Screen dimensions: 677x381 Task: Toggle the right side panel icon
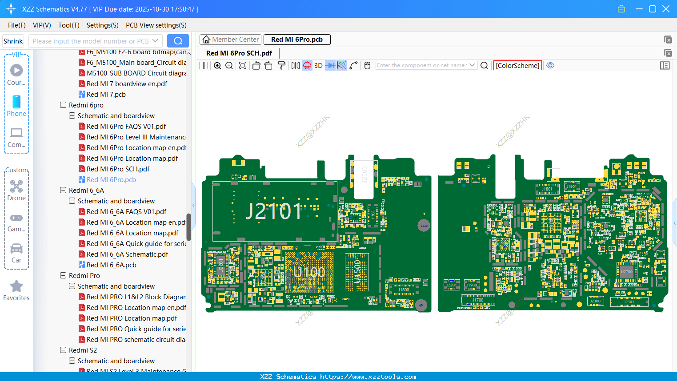click(665, 66)
